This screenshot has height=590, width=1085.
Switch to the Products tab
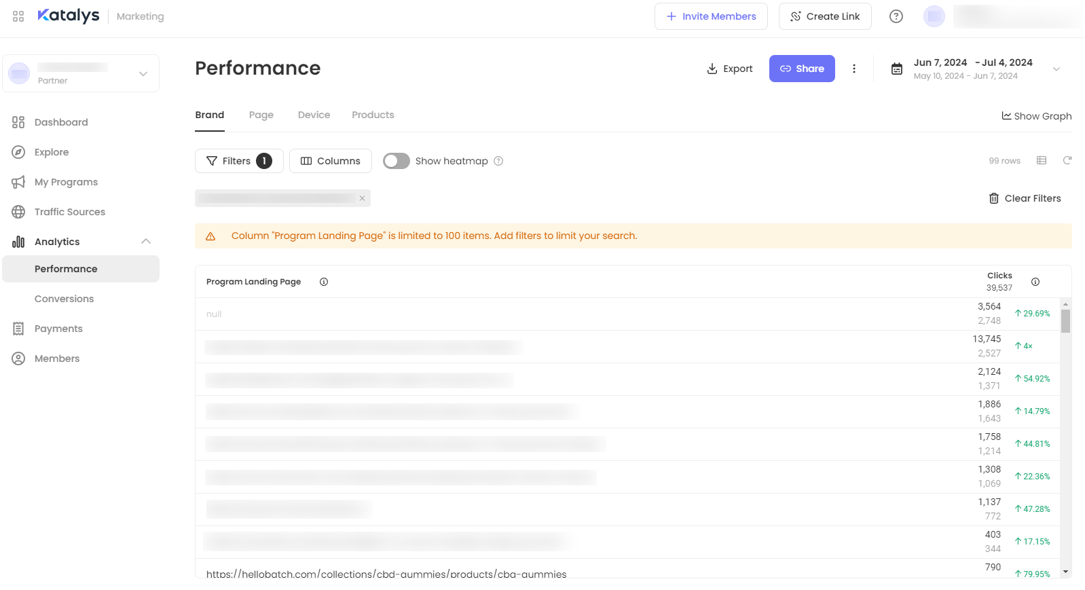tap(373, 115)
